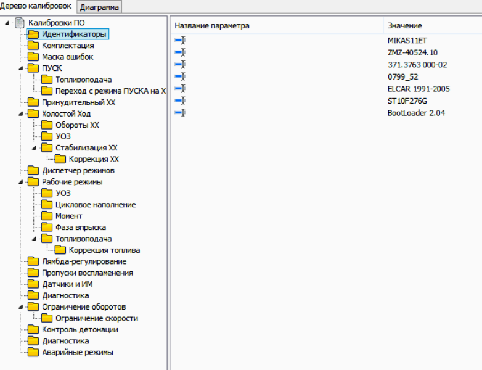Click the Аварийные режимы folder icon
The image size is (482, 370).
click(x=33, y=353)
